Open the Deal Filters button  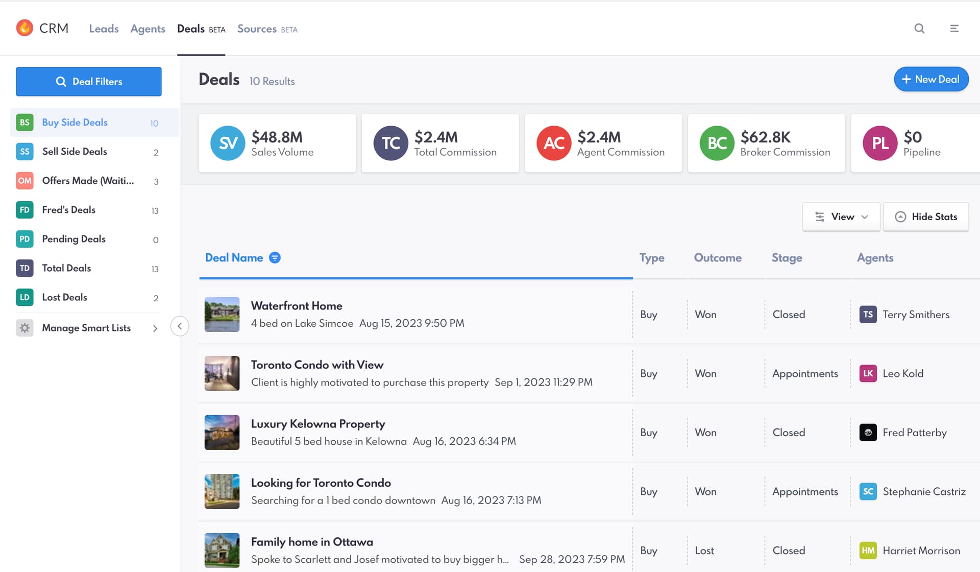click(89, 82)
